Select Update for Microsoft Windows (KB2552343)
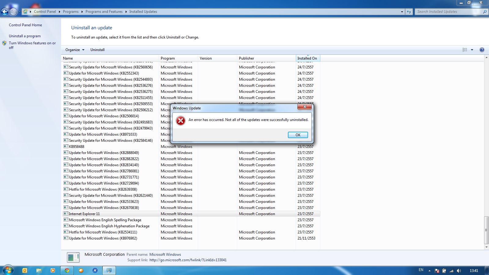The width and height of the screenshot is (489, 275). 104,73
